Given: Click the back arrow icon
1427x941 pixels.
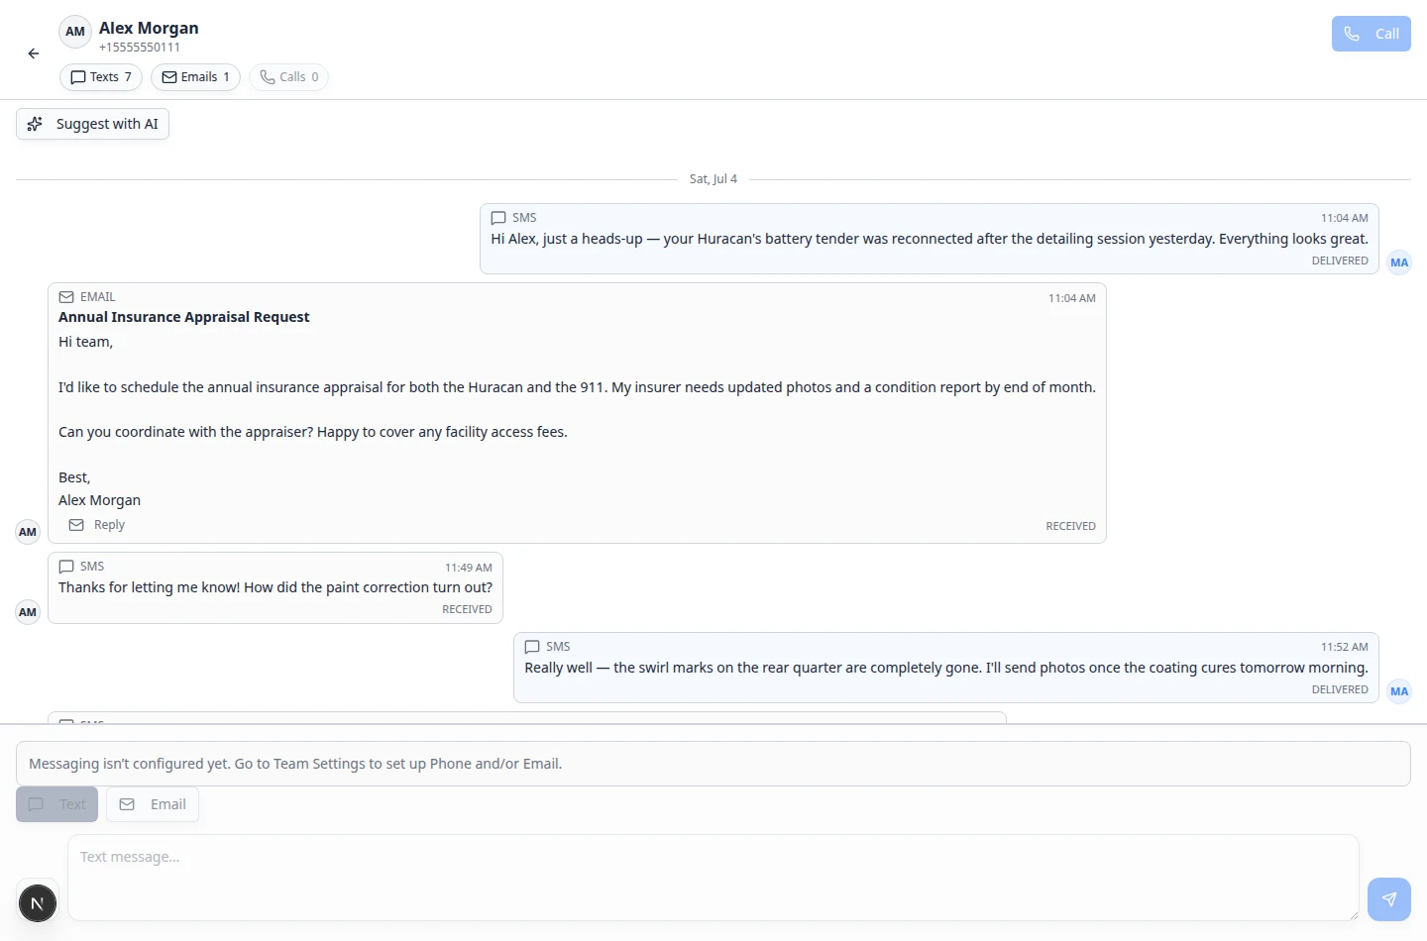Looking at the screenshot, I should pos(34,53).
